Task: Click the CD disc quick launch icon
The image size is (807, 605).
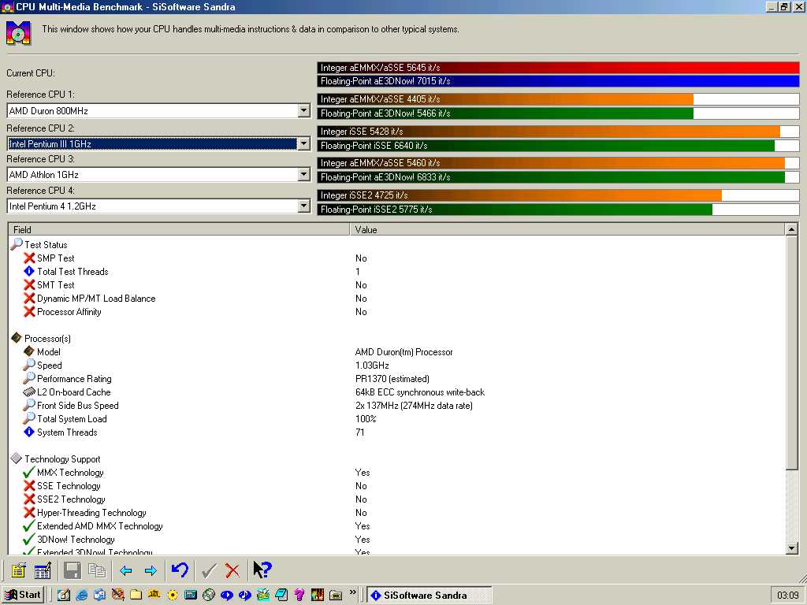Action: pos(208,595)
